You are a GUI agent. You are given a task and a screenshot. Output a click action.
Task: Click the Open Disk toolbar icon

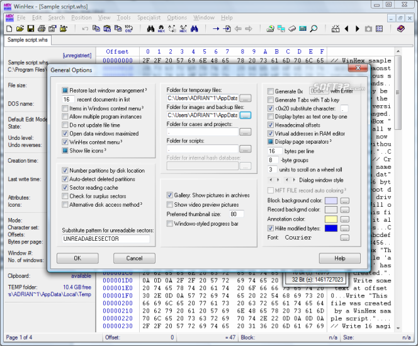(x=270, y=28)
